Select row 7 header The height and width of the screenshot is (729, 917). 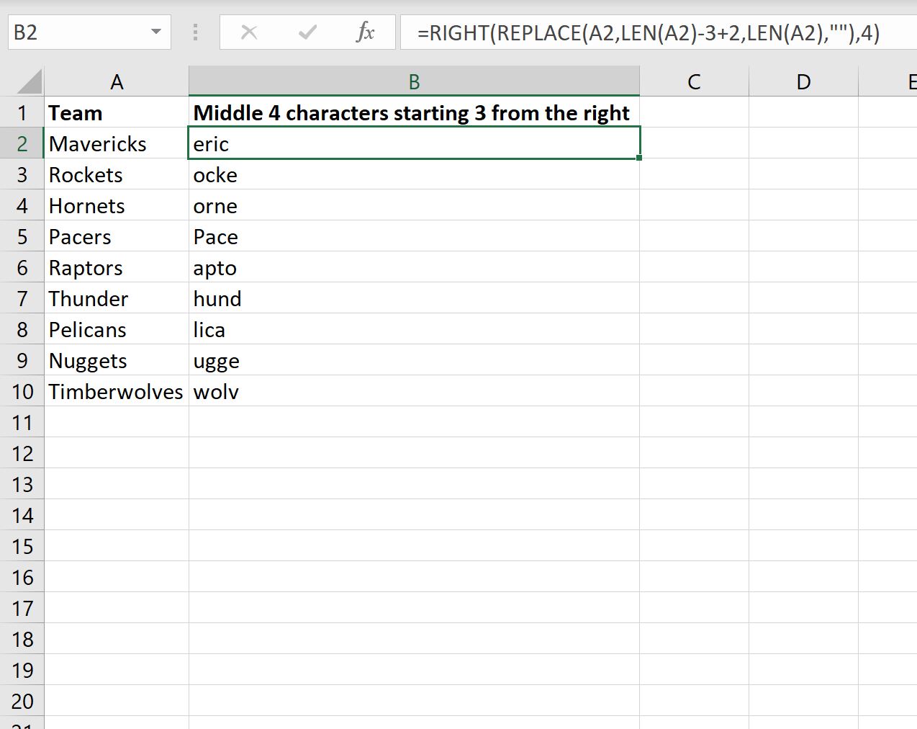tap(22, 298)
